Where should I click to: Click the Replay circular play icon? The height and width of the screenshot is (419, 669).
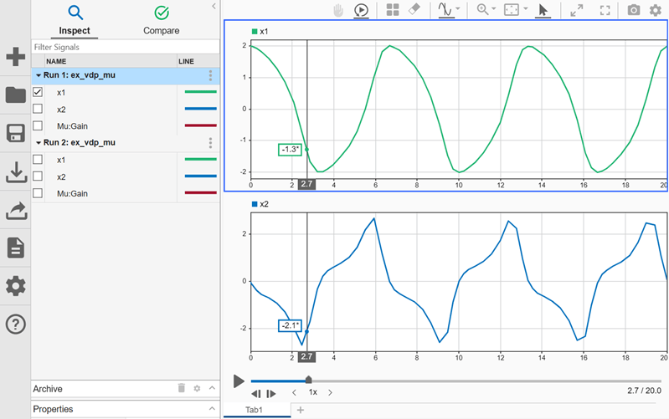362,10
